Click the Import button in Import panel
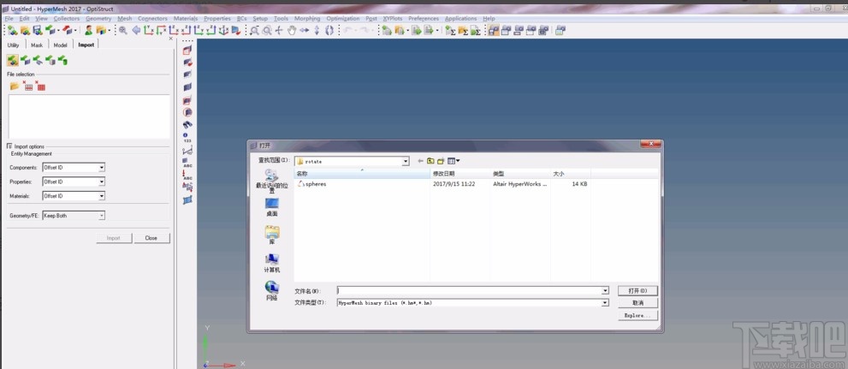The image size is (848, 369). click(114, 238)
